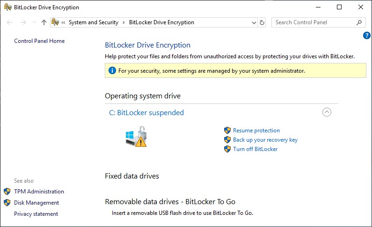Click the shield icon beside Disk Management
This screenshot has width=372, height=227.
coord(7,203)
